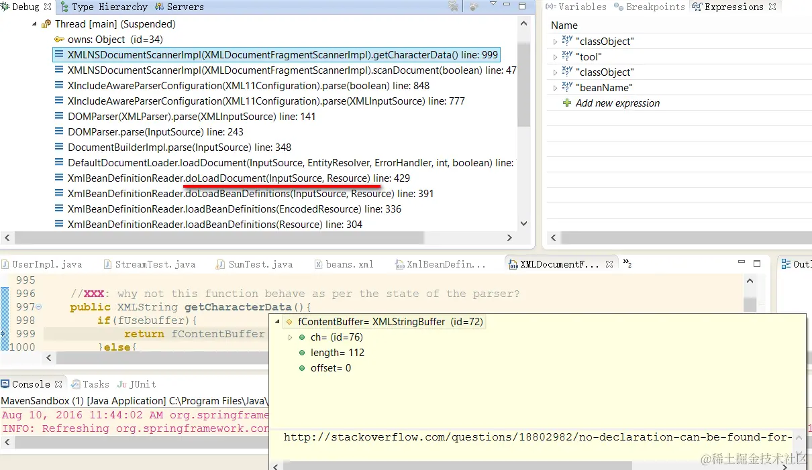The width and height of the screenshot is (812, 470).
Task: Click getCharacterData method name in editor
Action: click(238, 307)
